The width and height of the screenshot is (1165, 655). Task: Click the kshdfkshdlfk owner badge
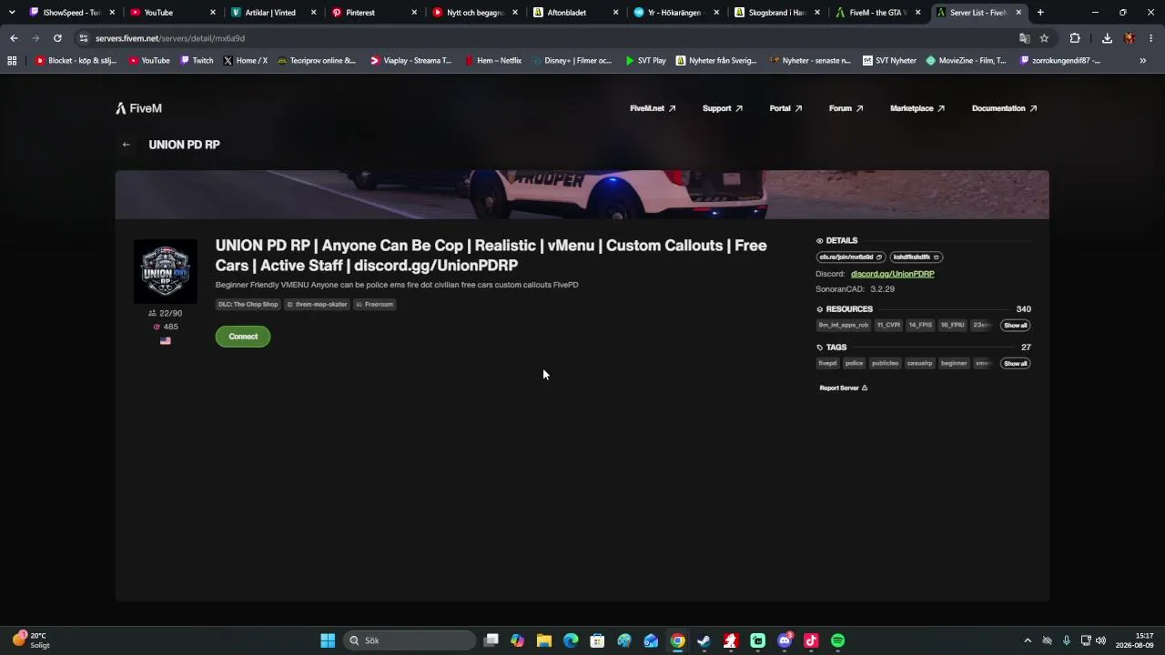(917, 257)
